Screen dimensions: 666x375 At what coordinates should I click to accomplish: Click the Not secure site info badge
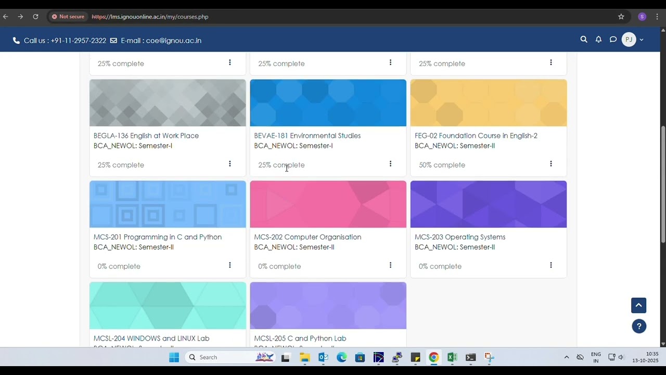tap(68, 17)
